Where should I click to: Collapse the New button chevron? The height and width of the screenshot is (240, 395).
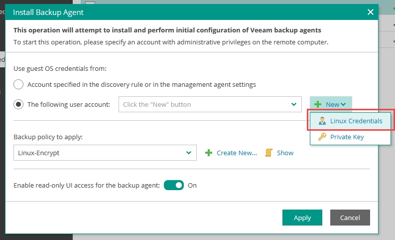[x=343, y=104]
